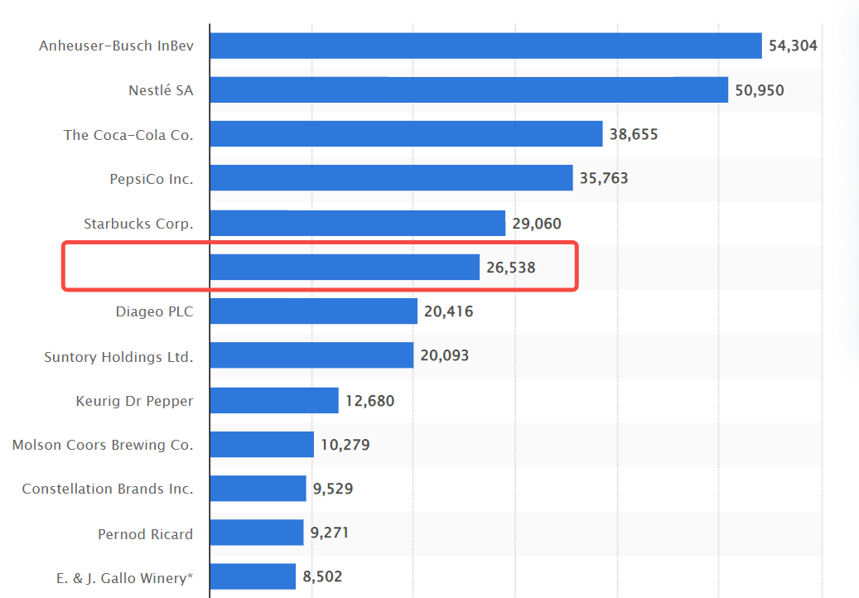Click the value 29,060

[537, 224]
